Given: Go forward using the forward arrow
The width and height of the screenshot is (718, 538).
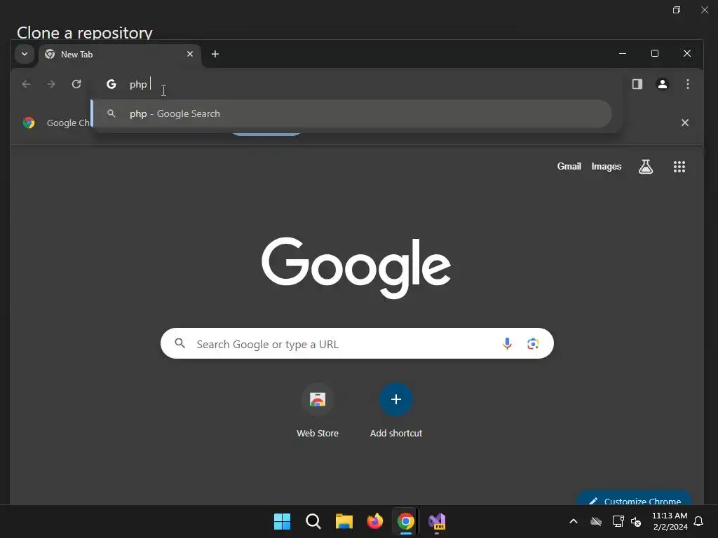Looking at the screenshot, I should point(51,84).
